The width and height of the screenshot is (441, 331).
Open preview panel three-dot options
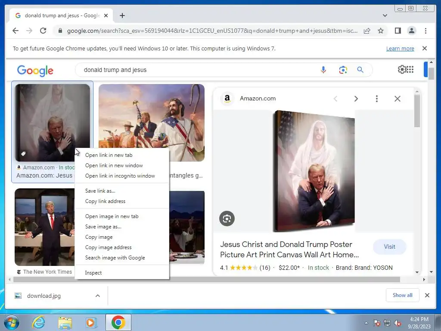point(376,99)
